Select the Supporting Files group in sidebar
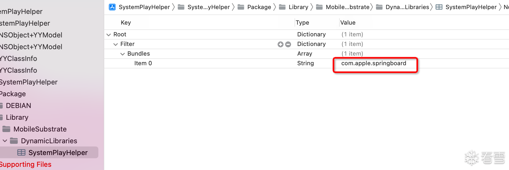The height and width of the screenshot is (170, 509). (26, 164)
